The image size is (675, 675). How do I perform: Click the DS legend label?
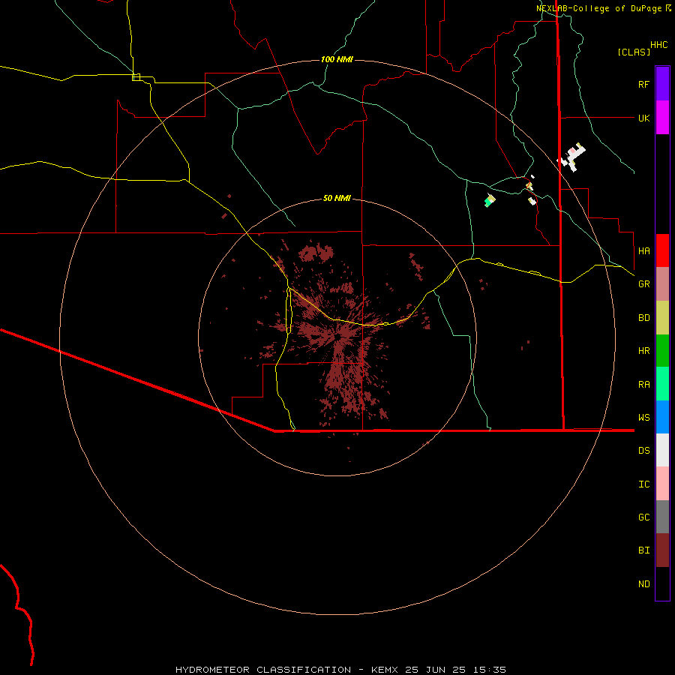click(643, 451)
